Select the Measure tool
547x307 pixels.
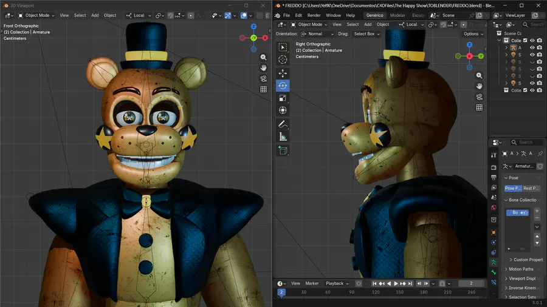coord(283,137)
